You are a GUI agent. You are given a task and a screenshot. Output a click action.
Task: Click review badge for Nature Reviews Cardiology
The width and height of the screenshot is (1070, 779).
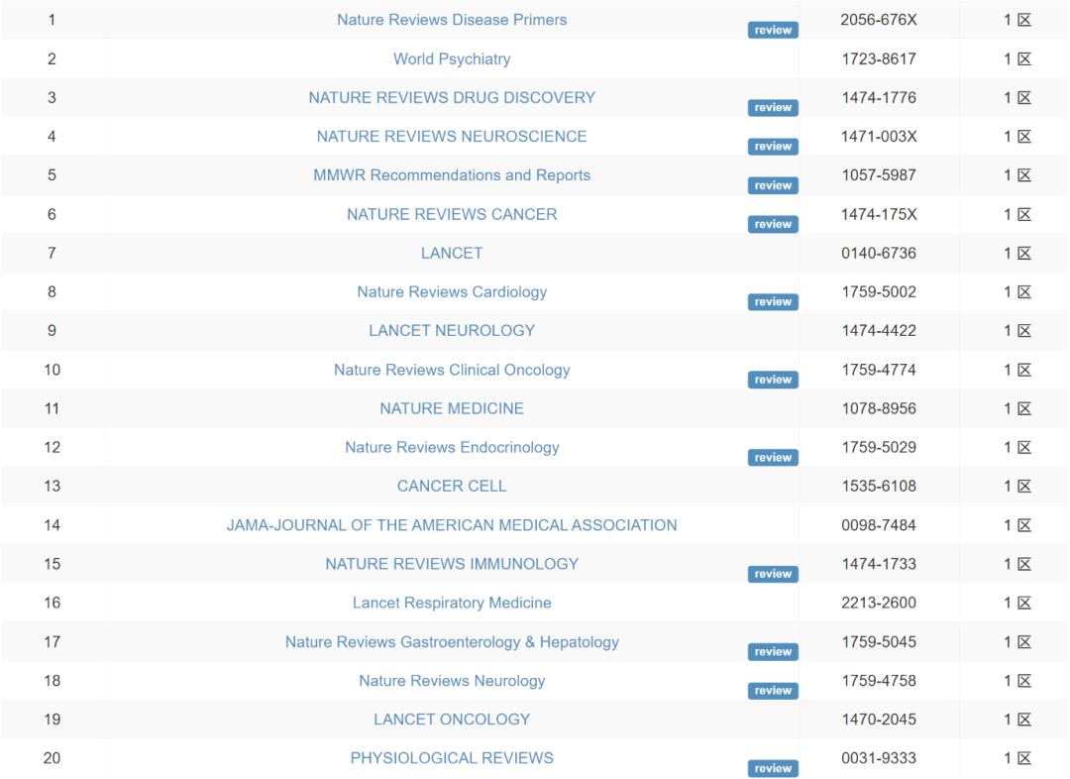point(773,302)
